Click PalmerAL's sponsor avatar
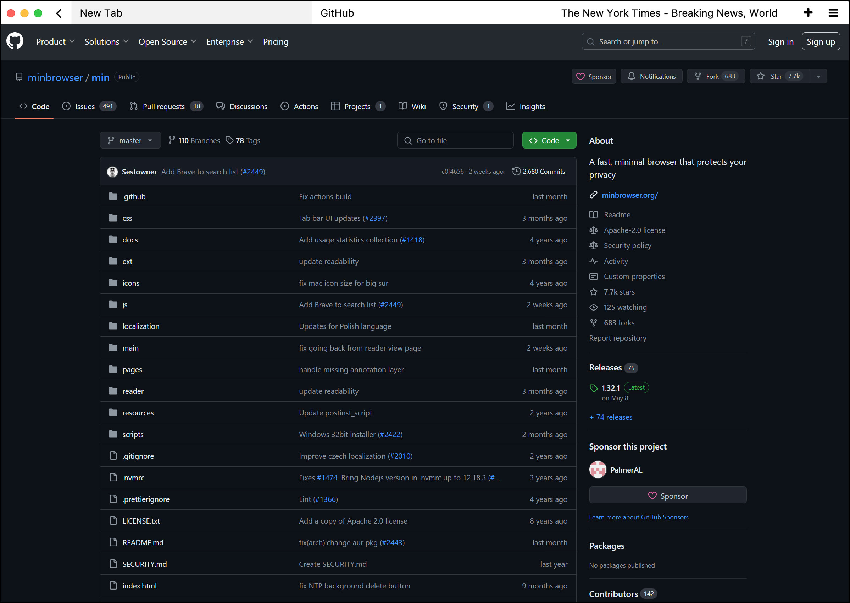Screen dimensions: 850x603 pyautogui.click(x=598, y=470)
